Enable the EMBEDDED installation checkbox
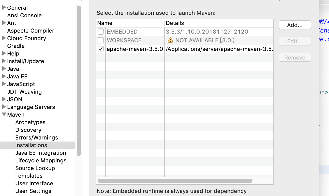This screenshot has height=196, width=329. (101, 32)
